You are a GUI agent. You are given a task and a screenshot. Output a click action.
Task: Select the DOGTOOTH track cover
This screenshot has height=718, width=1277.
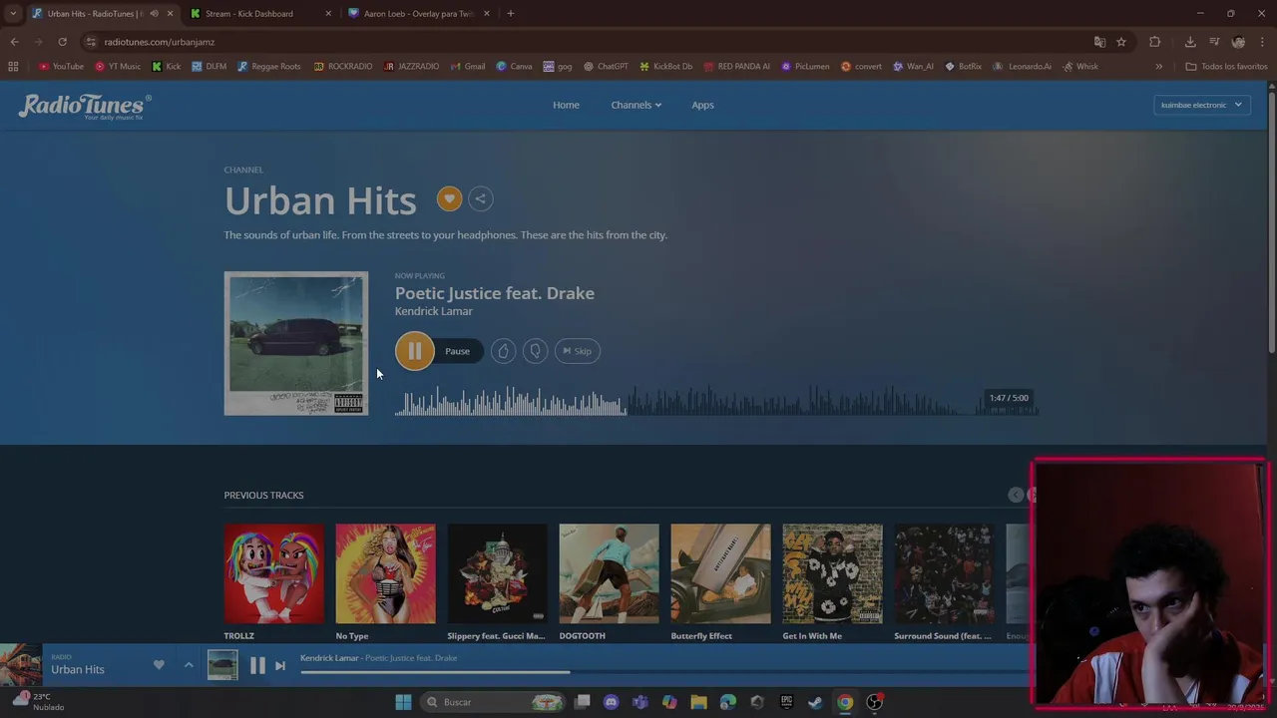point(609,573)
